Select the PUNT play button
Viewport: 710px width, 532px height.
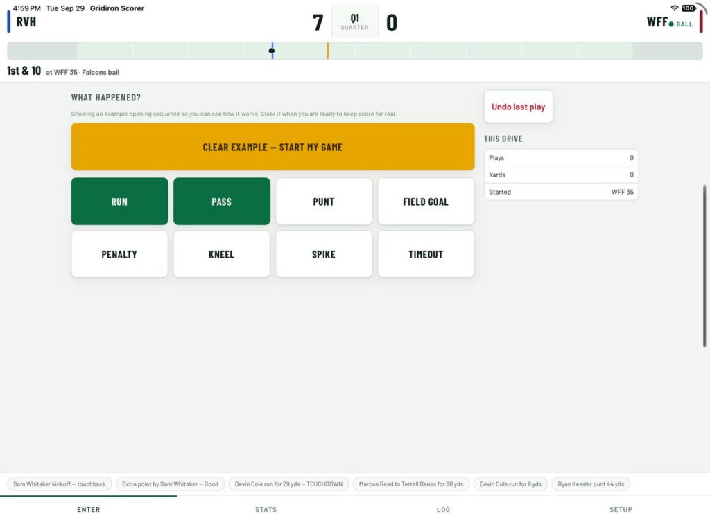(324, 202)
